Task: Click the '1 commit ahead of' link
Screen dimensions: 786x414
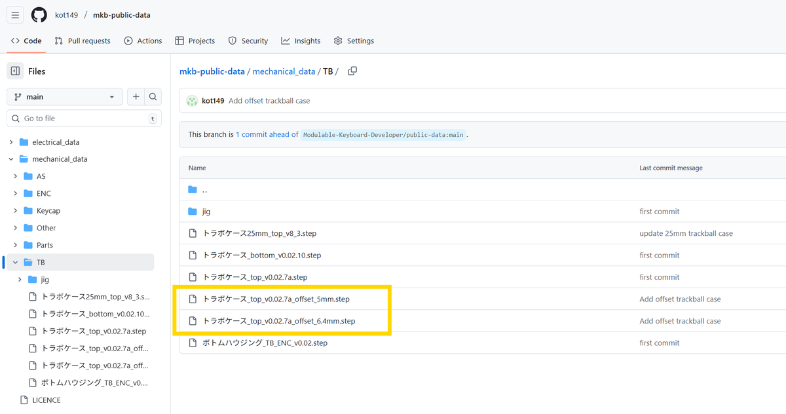Action: (x=267, y=134)
